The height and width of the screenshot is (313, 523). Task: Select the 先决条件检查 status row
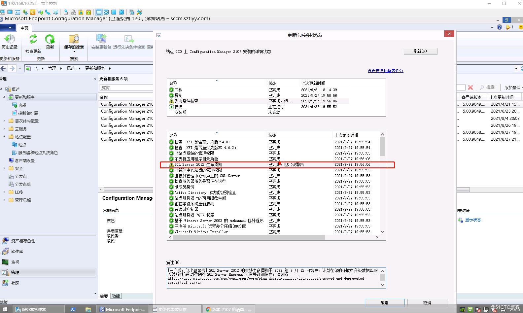(258, 101)
